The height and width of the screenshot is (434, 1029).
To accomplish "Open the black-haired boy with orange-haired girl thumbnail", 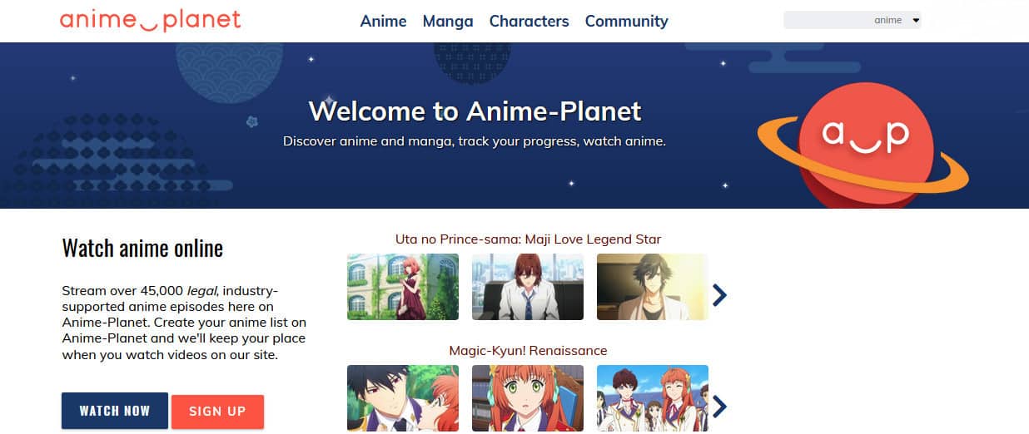I will pyautogui.click(x=403, y=398).
